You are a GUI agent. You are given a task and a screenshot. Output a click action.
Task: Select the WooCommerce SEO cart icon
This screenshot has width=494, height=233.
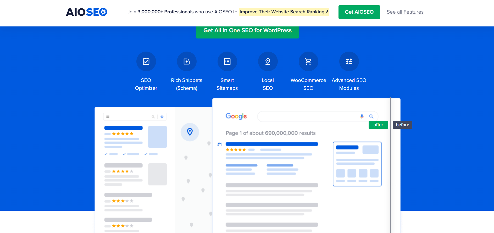(x=308, y=62)
